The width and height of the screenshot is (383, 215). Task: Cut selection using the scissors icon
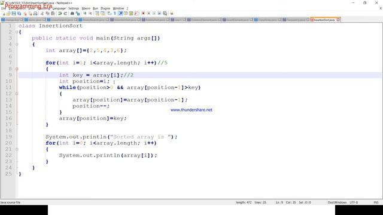coord(42,13)
